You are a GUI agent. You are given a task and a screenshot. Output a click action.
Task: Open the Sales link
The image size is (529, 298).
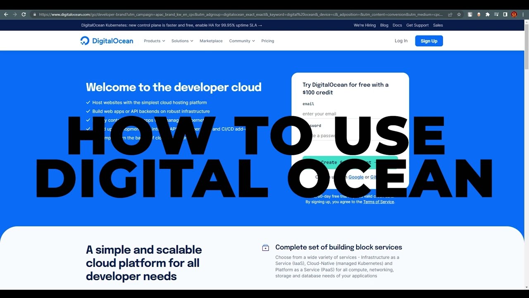coord(438,25)
